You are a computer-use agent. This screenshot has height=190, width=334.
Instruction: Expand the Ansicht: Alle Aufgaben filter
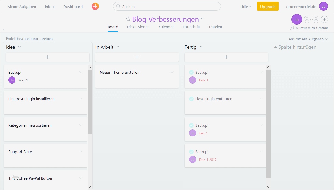coord(308,39)
